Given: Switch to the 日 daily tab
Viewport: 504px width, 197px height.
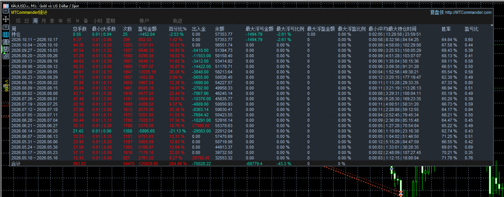Looking at the screenshot, I should (27, 21).
